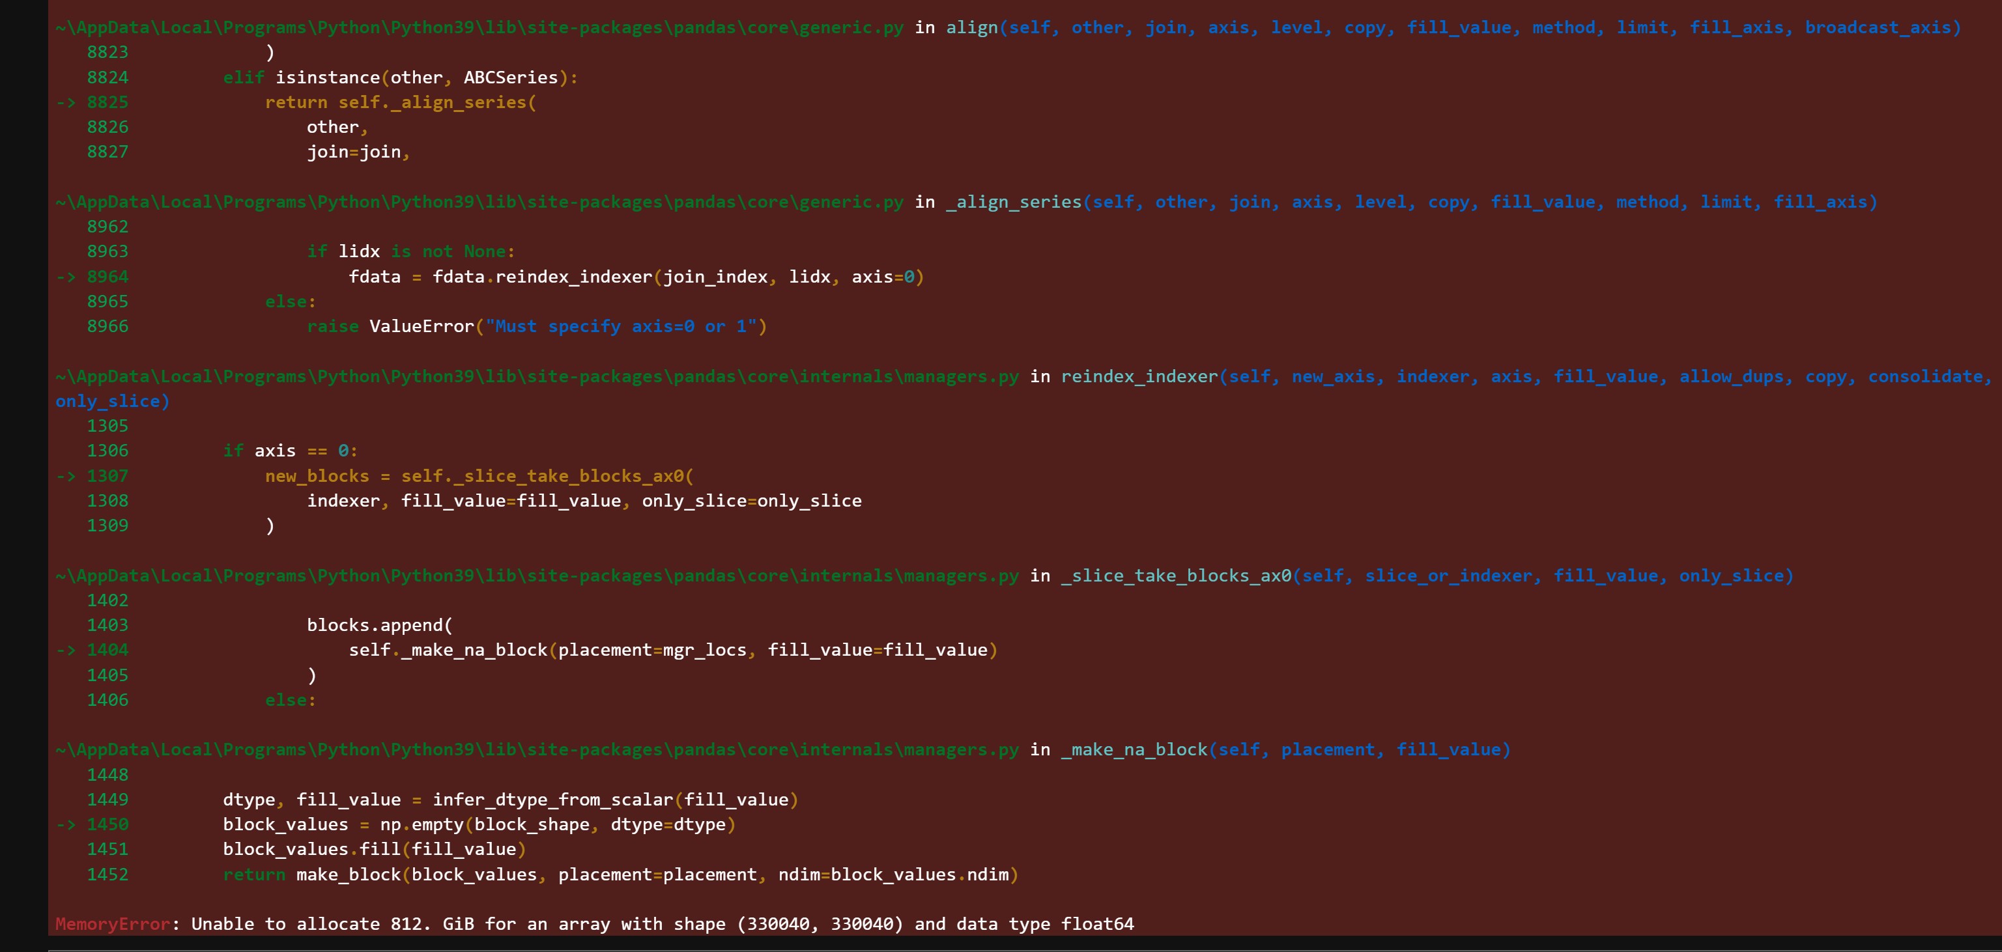Click managers.py path before _make_na_block
2002x952 pixels.
[x=536, y=749]
